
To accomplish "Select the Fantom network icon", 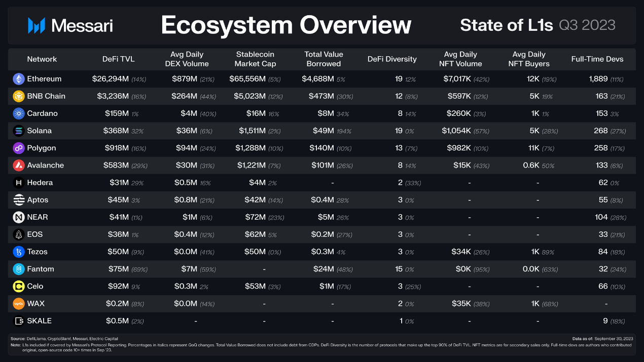I will (x=19, y=269).
